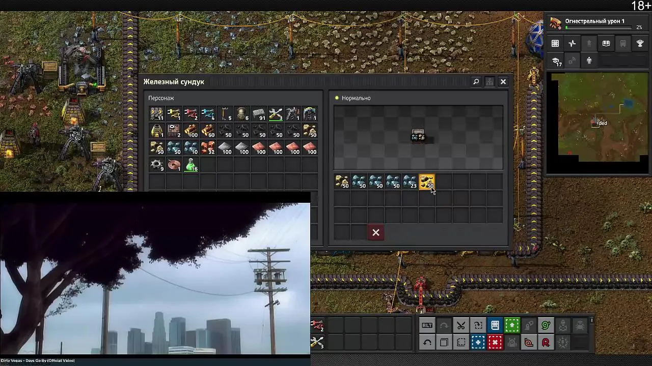Select the machine item stack of 2 in inventory
The height and width of the screenshot is (366, 652).
[174, 131]
